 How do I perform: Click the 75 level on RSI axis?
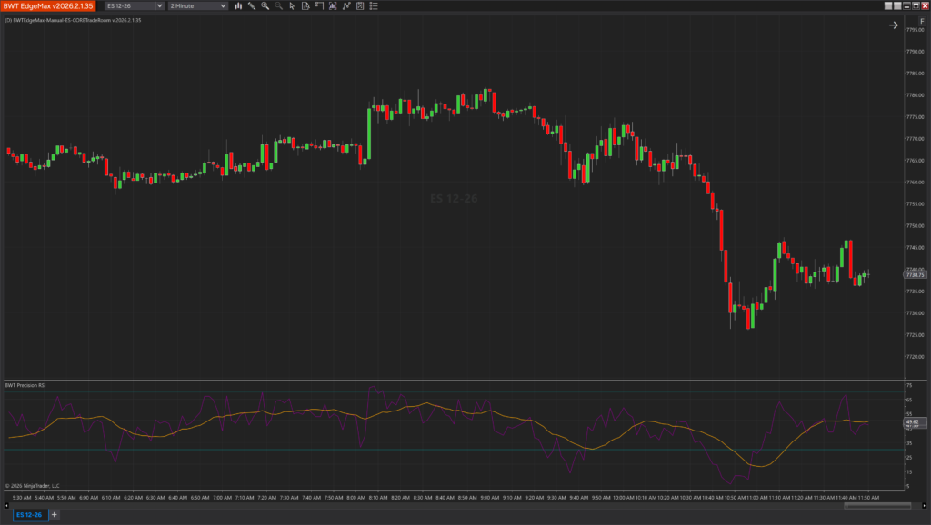pyautogui.click(x=909, y=386)
